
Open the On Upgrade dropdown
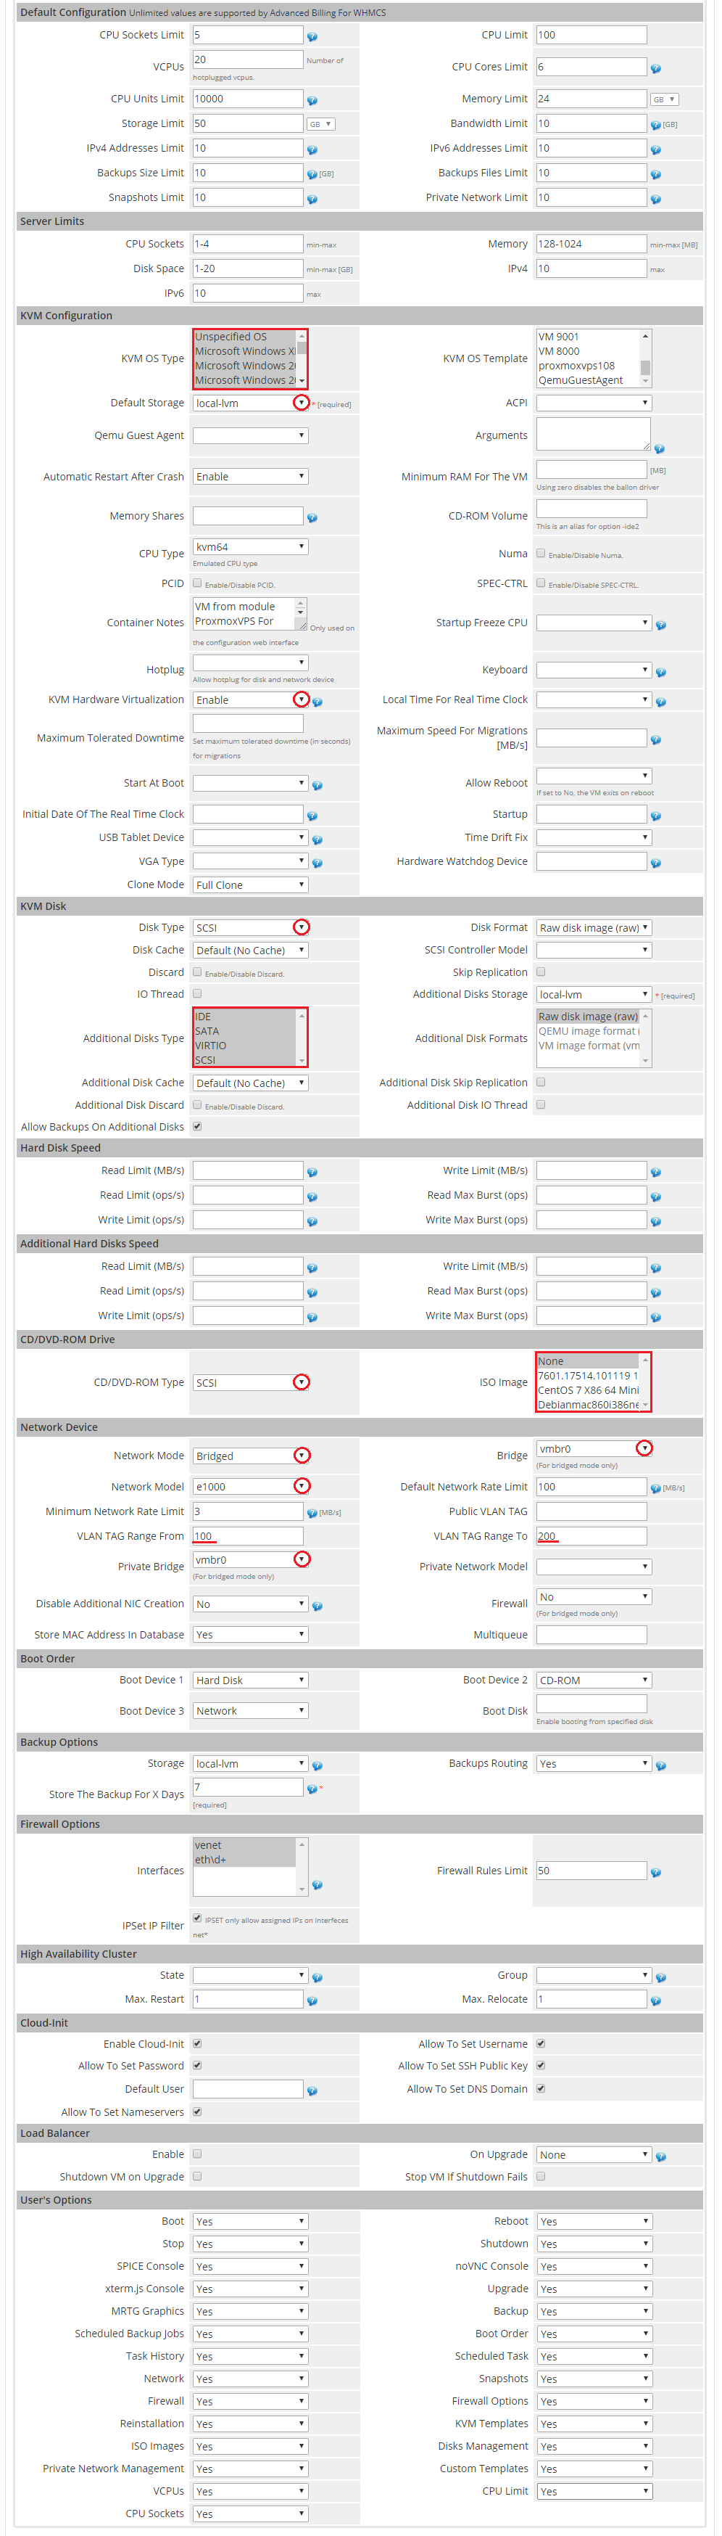[594, 2155]
